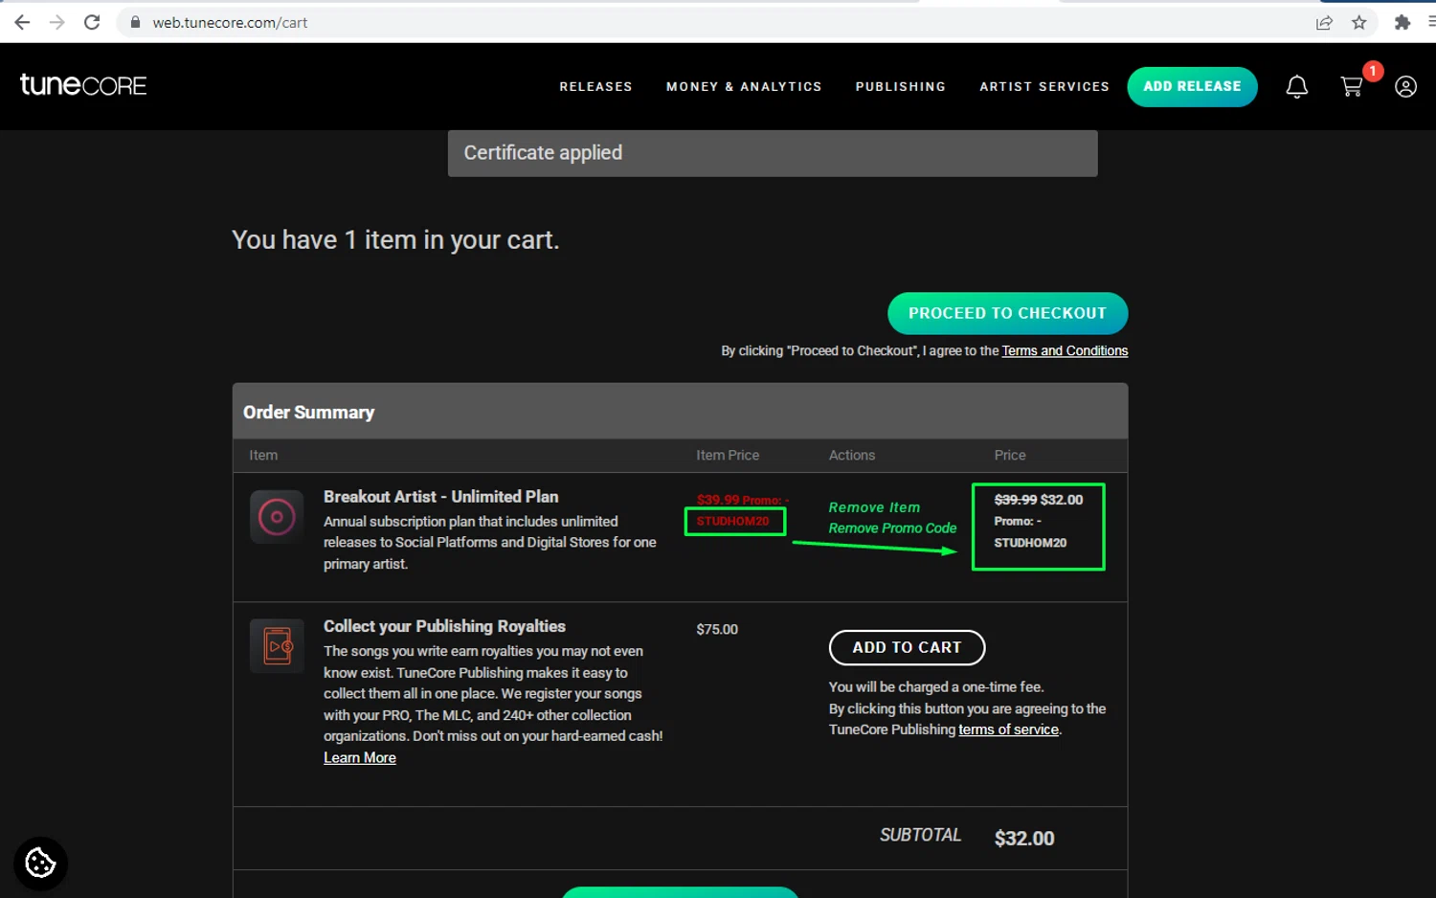The image size is (1436, 898).
Task: Click the Item Price column header
Action: point(728,456)
